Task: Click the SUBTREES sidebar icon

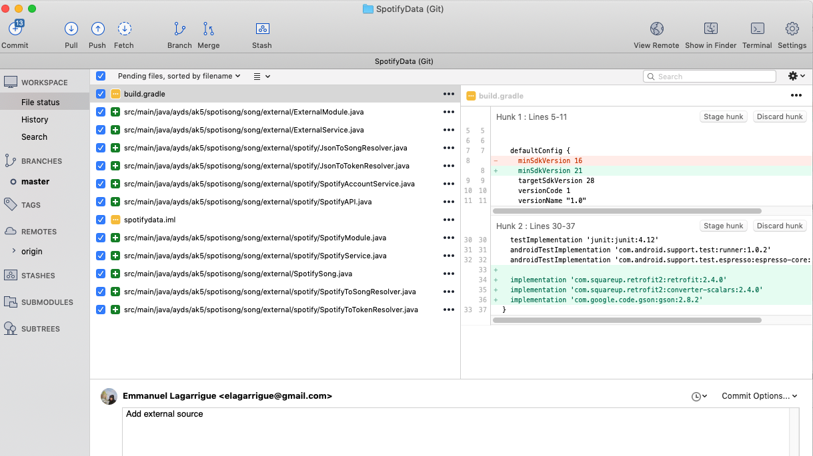Action: point(10,328)
